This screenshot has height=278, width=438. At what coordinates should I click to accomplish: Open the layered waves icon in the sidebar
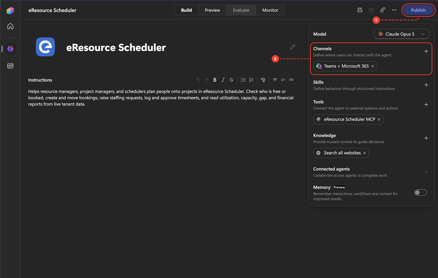click(10, 66)
